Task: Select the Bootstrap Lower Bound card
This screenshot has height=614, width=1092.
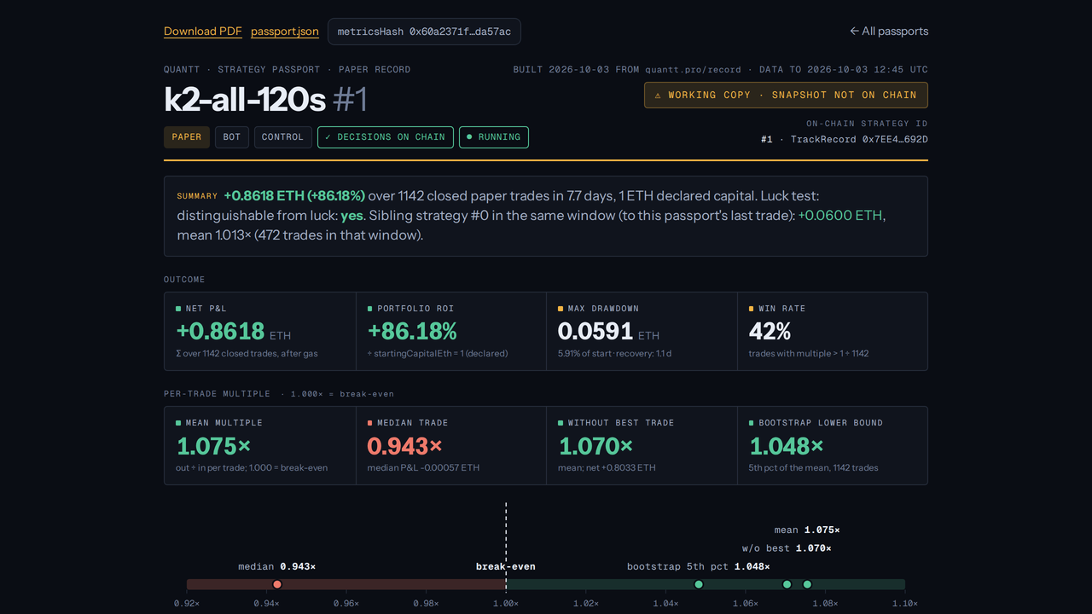Action: point(833,446)
